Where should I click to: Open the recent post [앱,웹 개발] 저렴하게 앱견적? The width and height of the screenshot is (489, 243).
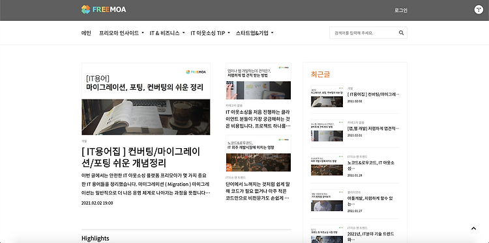(374, 129)
